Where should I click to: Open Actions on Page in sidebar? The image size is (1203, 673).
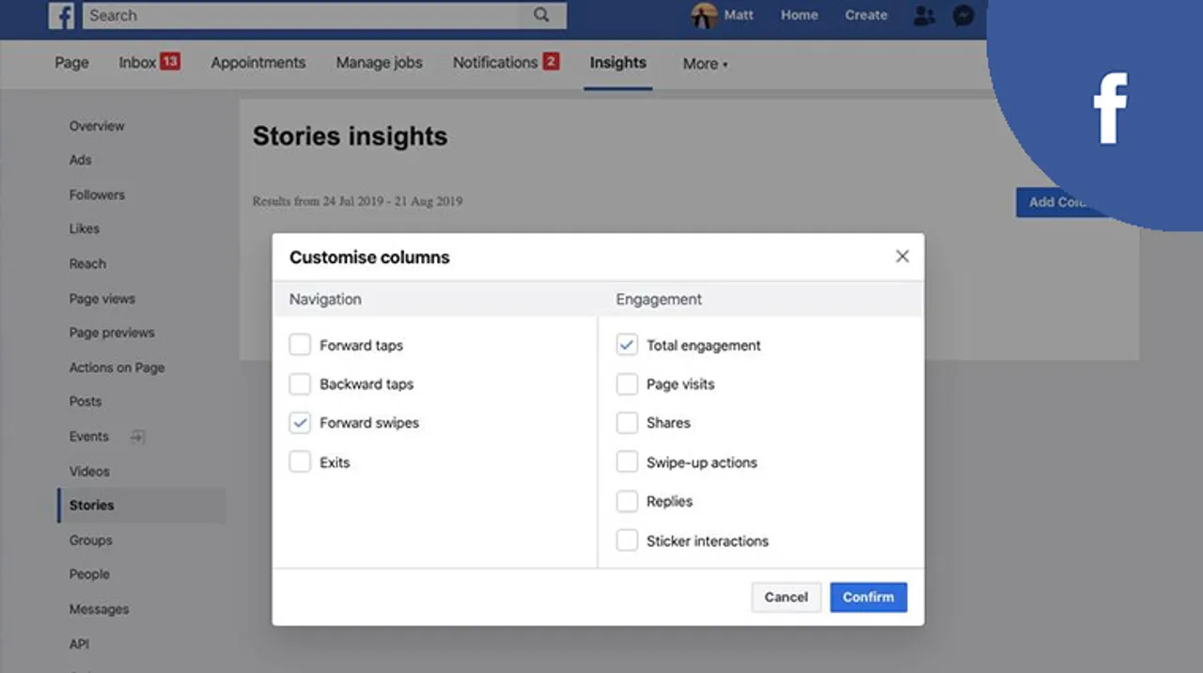coord(117,368)
